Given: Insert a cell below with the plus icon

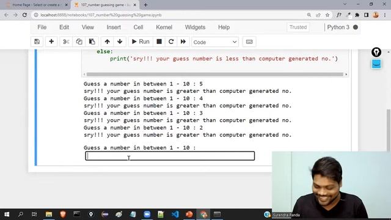Looking at the screenshot, I should pyautogui.click(x=51, y=42).
